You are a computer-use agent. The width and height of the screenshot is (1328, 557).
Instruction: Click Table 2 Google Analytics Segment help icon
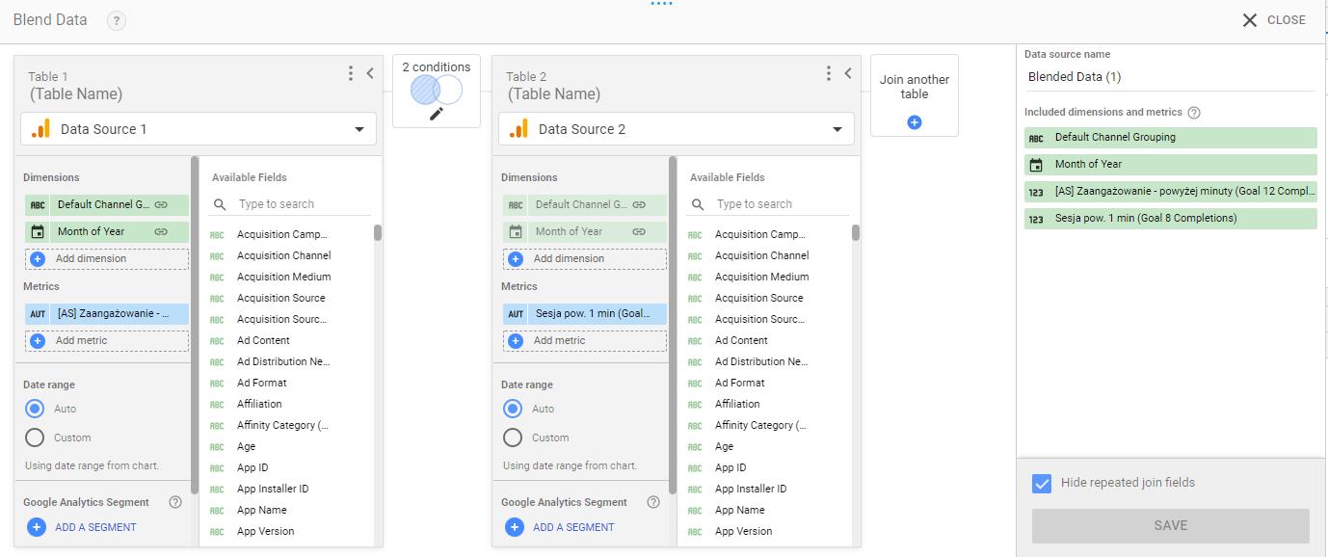653,502
